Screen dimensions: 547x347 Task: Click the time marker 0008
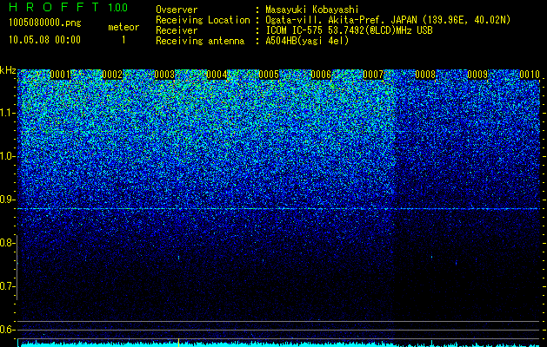click(425, 75)
